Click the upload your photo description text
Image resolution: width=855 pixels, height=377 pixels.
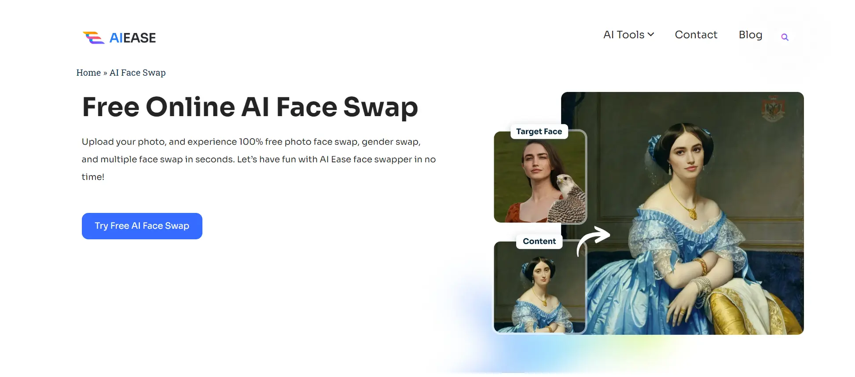[x=259, y=159]
